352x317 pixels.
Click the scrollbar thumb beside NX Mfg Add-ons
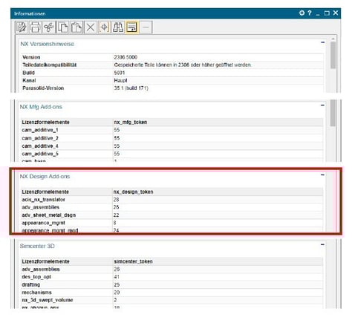click(x=333, y=113)
